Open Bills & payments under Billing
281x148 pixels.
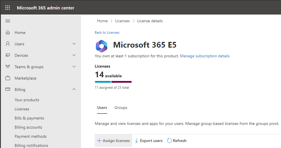29,118
